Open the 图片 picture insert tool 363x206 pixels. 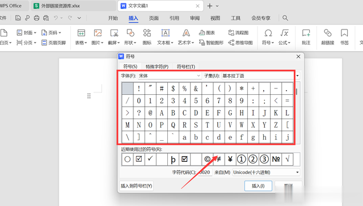(98, 37)
